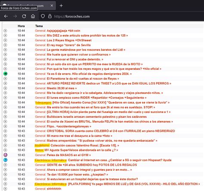Image resolution: width=204 pixels, height=191 pixels.
Task: Click the blue icon beside the Cambiar el Internet thread
Action: [5, 160]
